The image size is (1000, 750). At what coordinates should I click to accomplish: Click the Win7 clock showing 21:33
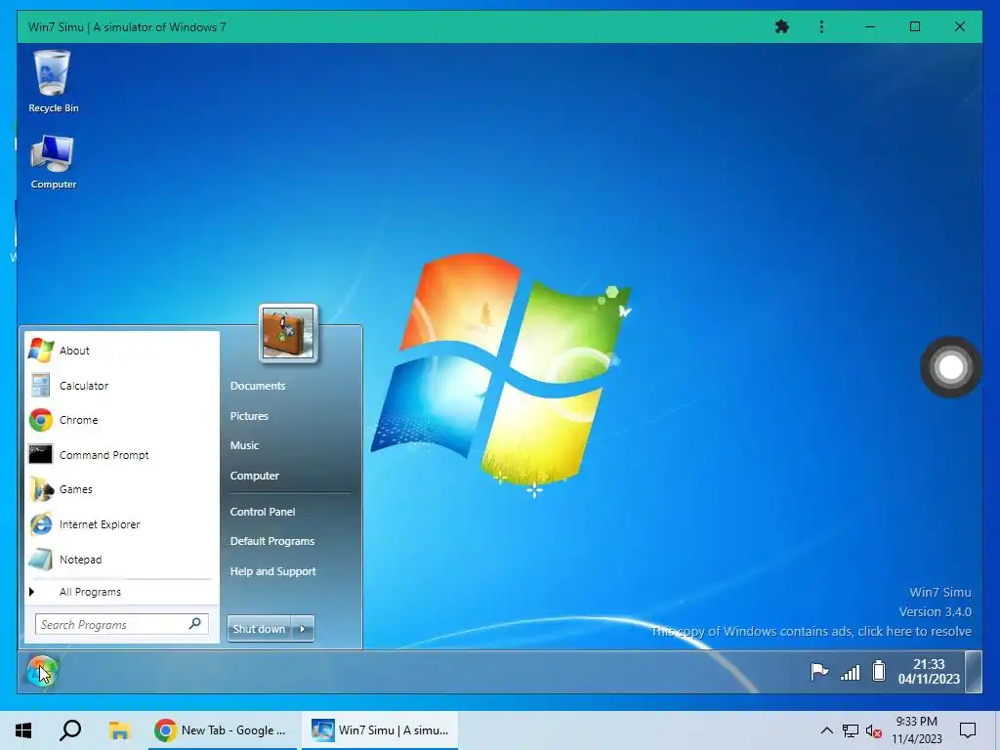(929, 672)
